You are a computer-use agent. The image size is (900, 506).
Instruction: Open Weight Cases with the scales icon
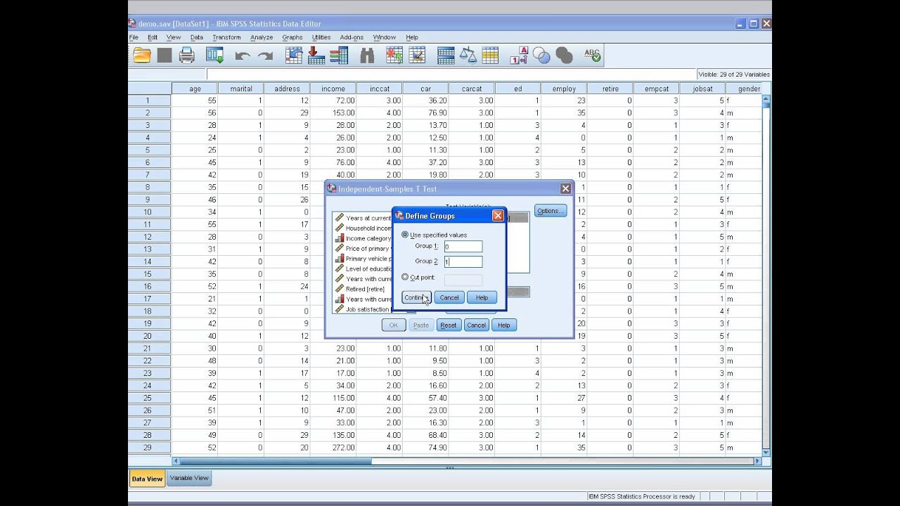(468, 56)
